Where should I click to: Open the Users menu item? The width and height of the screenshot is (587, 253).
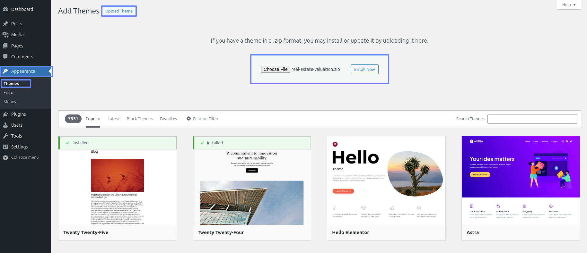(25, 125)
